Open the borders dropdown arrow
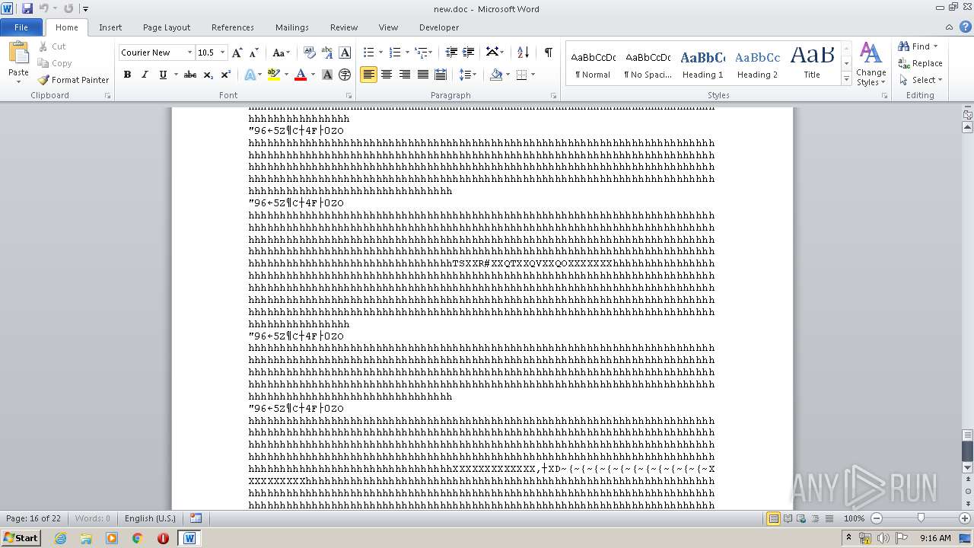Image resolution: width=974 pixels, height=548 pixels. (x=533, y=75)
